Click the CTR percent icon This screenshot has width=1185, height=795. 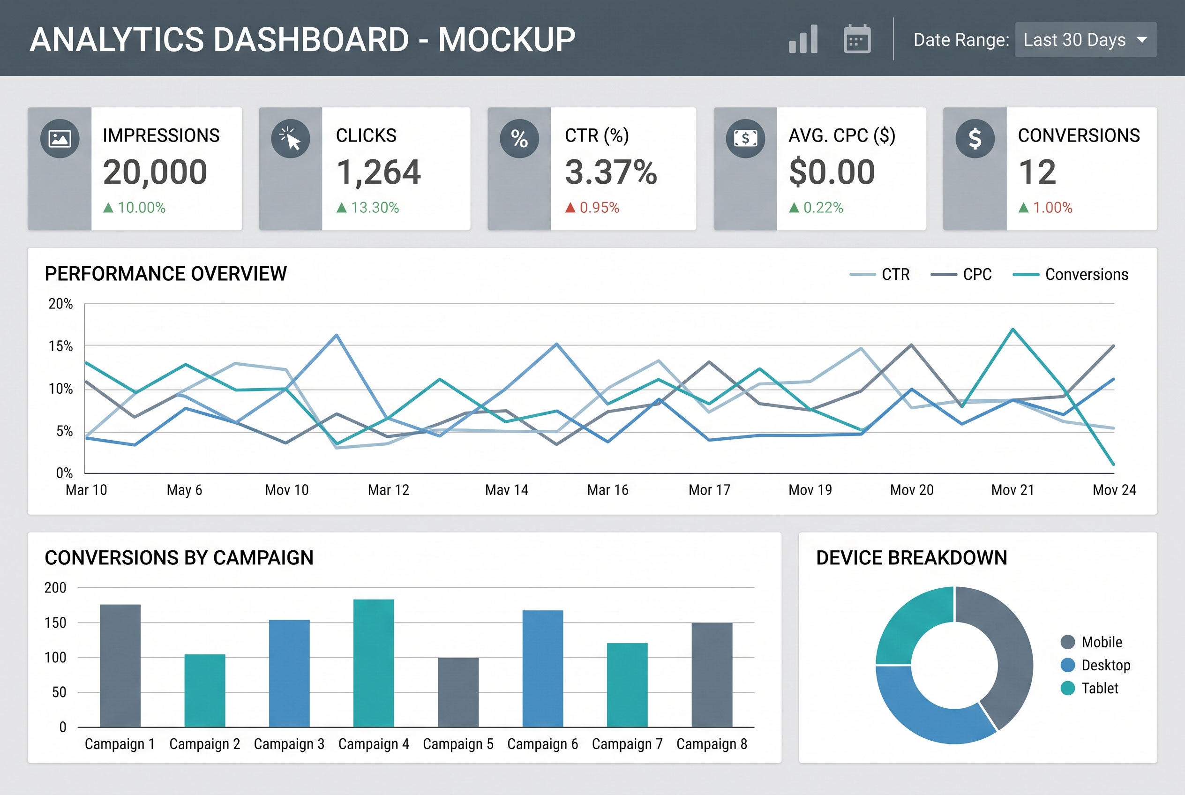tap(519, 138)
